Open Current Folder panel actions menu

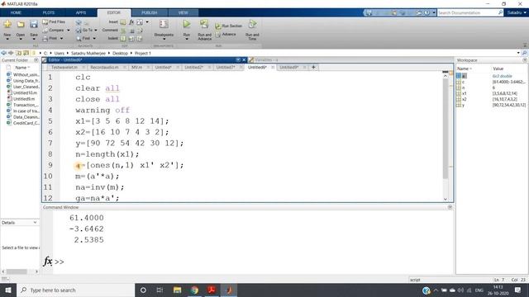pyautogui.click(x=36, y=60)
